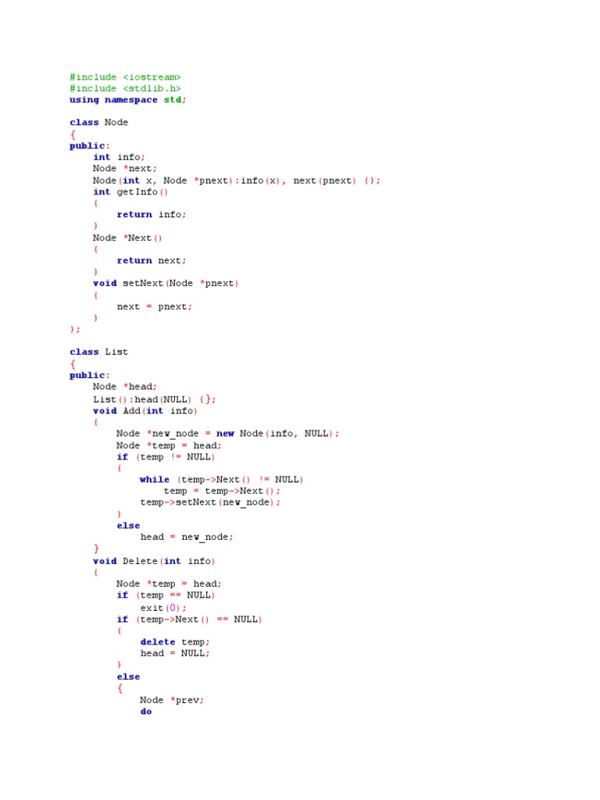Click the 'Node *Next()' method line

click(x=127, y=237)
